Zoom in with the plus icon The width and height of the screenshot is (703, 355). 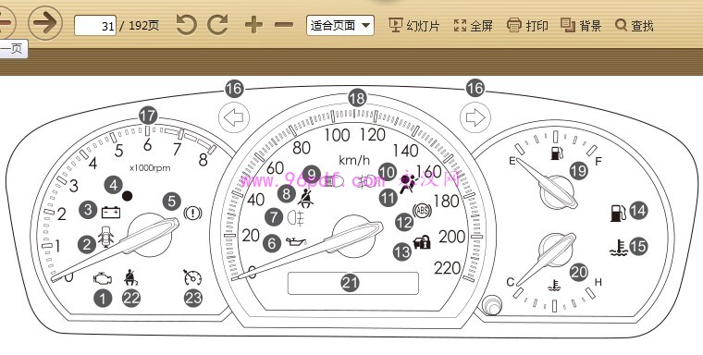[x=253, y=25]
